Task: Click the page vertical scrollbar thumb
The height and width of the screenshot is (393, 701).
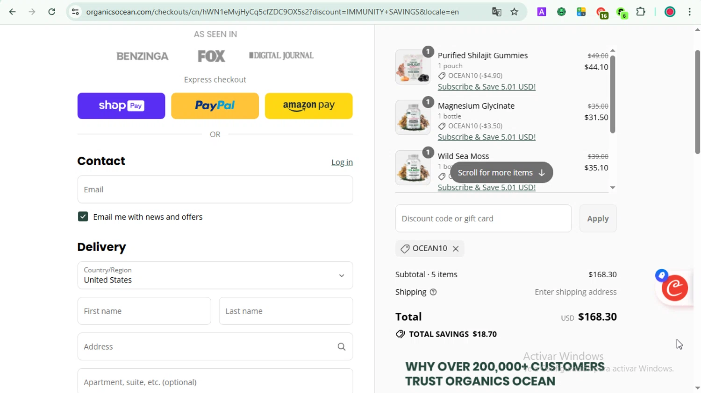Action: (x=697, y=102)
